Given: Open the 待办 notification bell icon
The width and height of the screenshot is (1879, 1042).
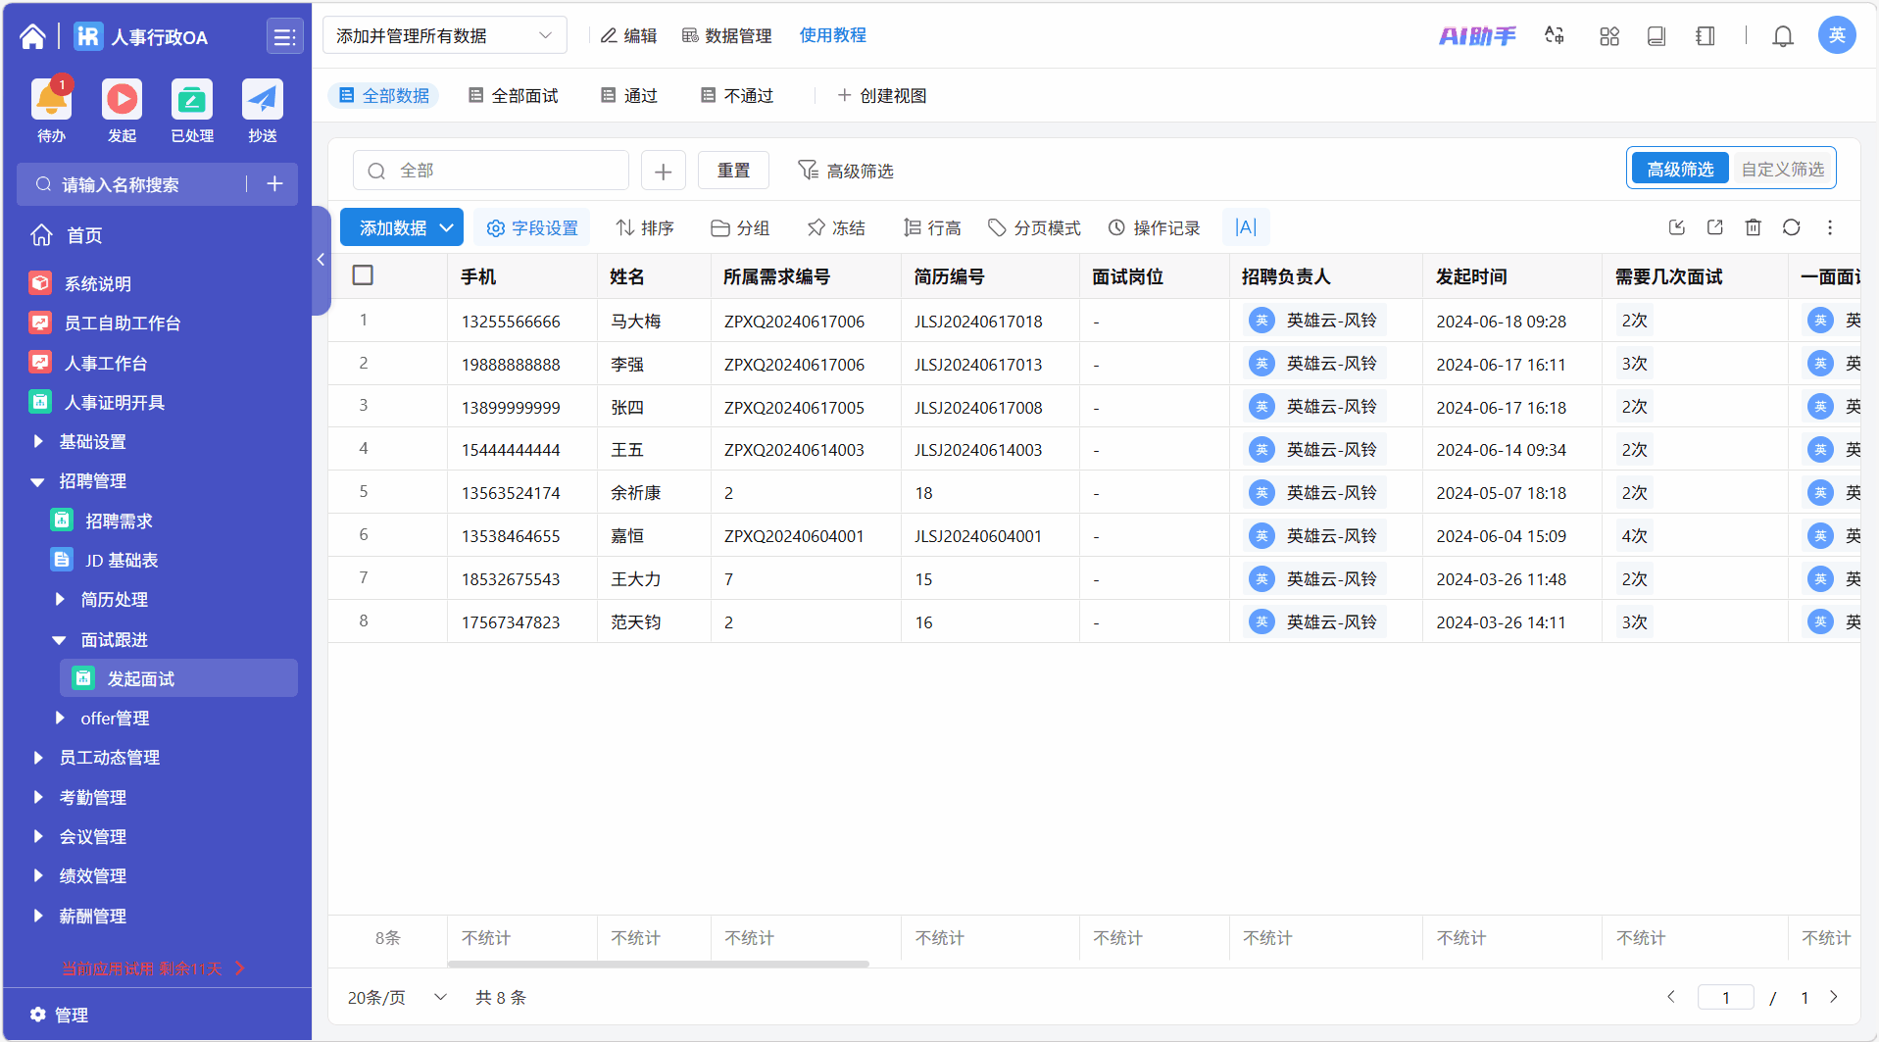Looking at the screenshot, I should [x=51, y=100].
